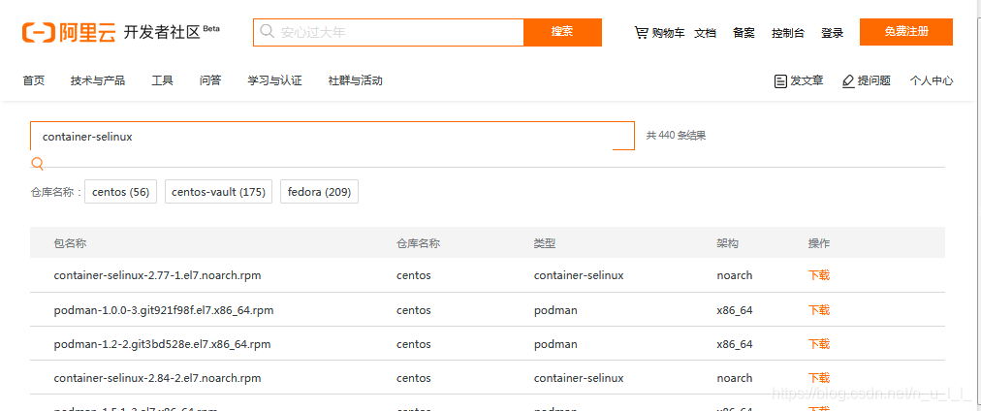Click the 包名称 column header

click(x=70, y=243)
